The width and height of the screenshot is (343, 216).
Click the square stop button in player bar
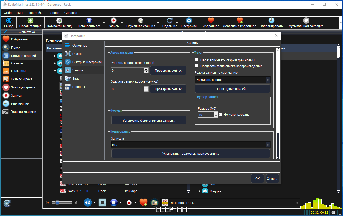[102, 203]
